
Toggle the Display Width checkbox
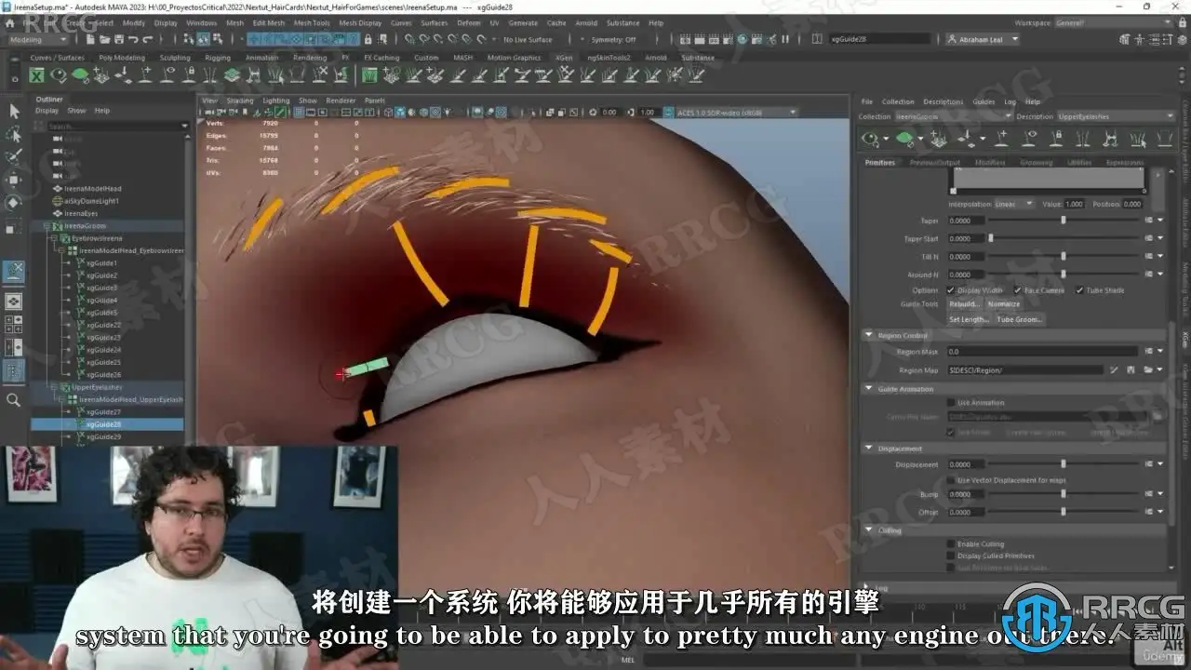click(951, 290)
